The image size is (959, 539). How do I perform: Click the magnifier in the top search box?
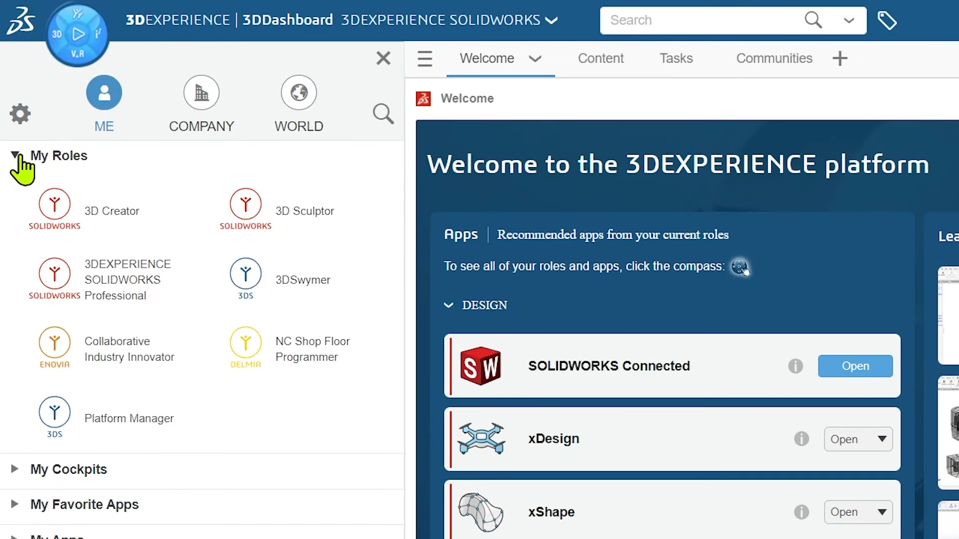[x=813, y=20]
